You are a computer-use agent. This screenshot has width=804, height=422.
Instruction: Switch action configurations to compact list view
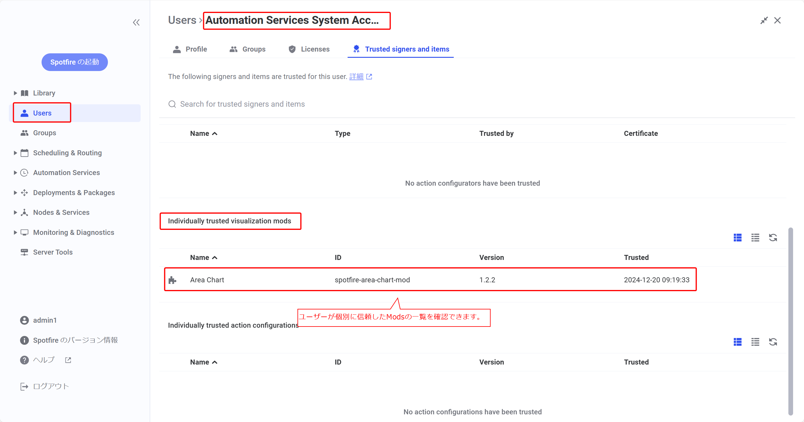click(x=755, y=342)
